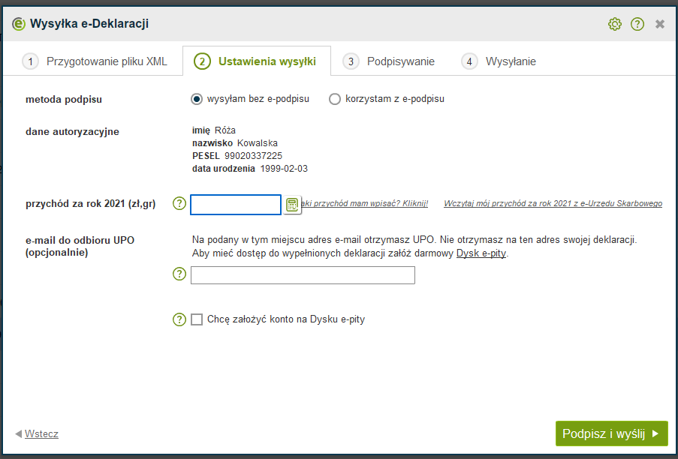Open 'Wczytaj mój przychód za rok 2021' link
Image resolution: width=678 pixels, height=459 pixels.
tap(553, 203)
